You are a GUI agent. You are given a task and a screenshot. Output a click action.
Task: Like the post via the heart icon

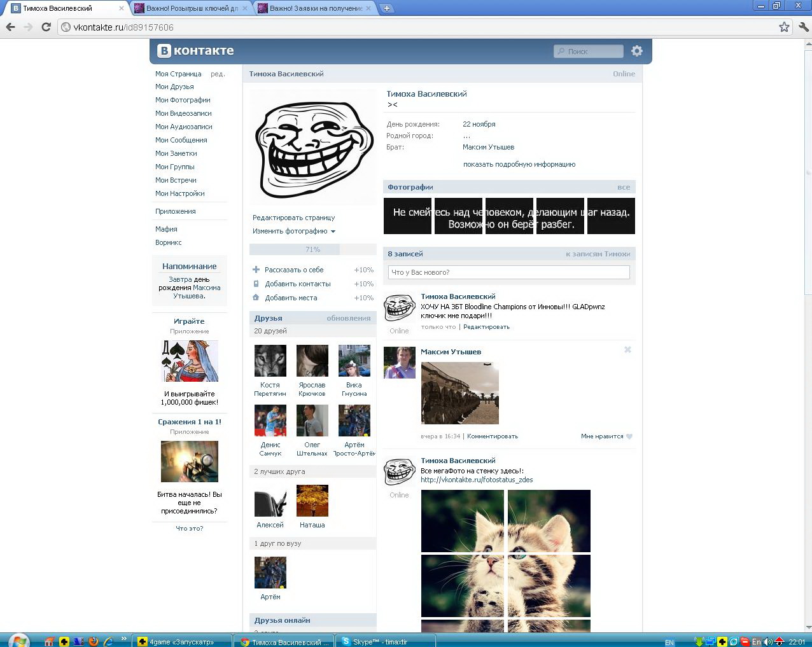[x=629, y=436]
